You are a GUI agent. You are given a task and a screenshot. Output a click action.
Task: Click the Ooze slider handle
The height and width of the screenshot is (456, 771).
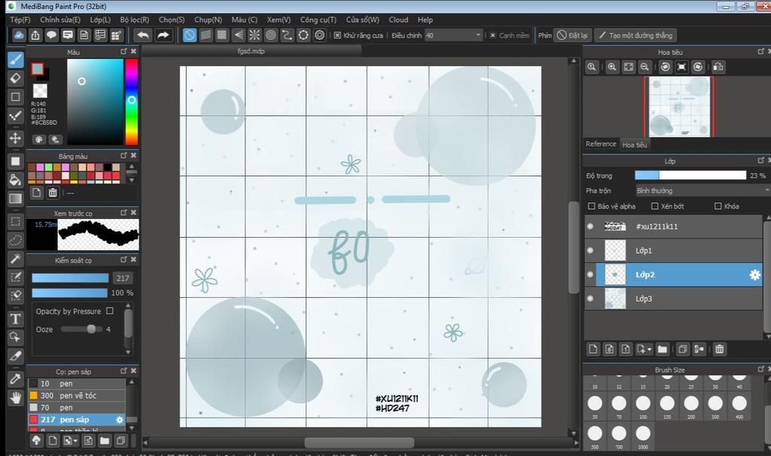point(91,330)
